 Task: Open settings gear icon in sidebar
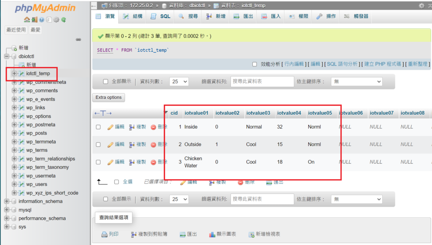tap(56, 19)
